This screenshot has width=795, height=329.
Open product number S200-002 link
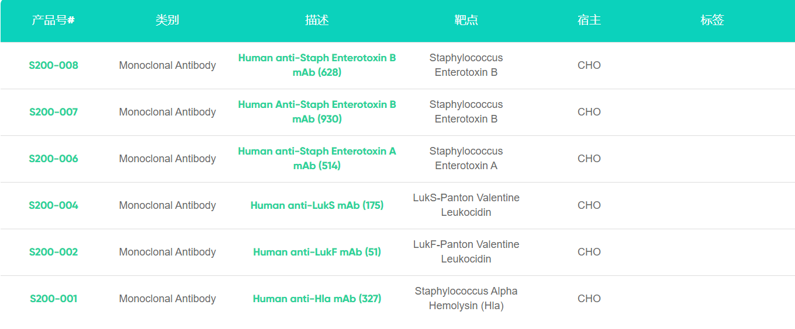[53, 252]
